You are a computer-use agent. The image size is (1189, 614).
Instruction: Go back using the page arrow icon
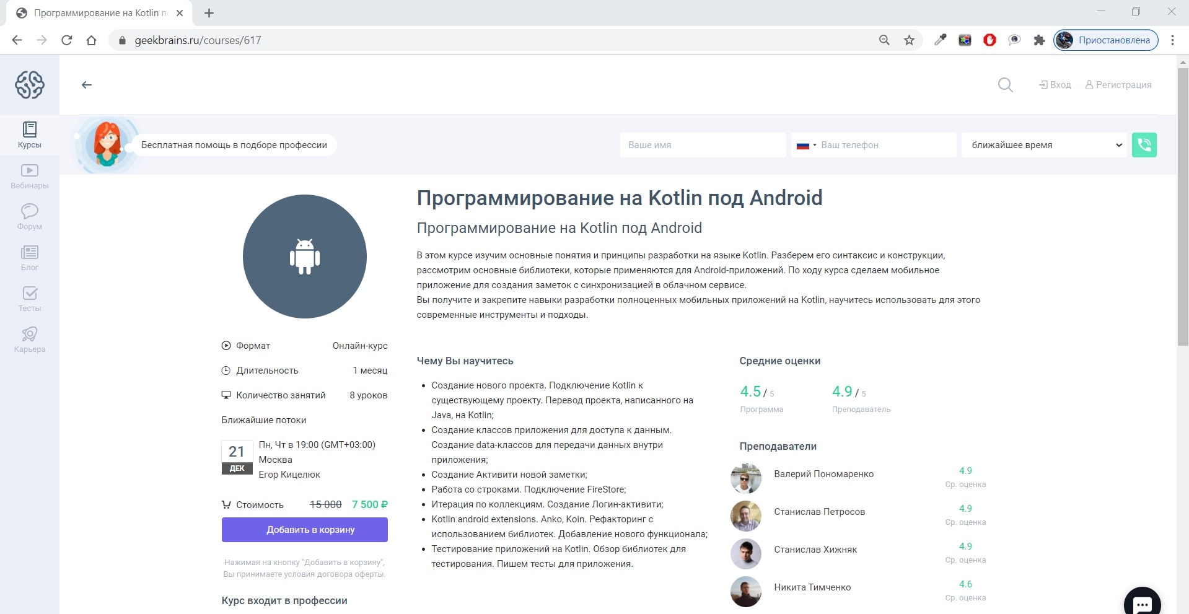(87, 85)
